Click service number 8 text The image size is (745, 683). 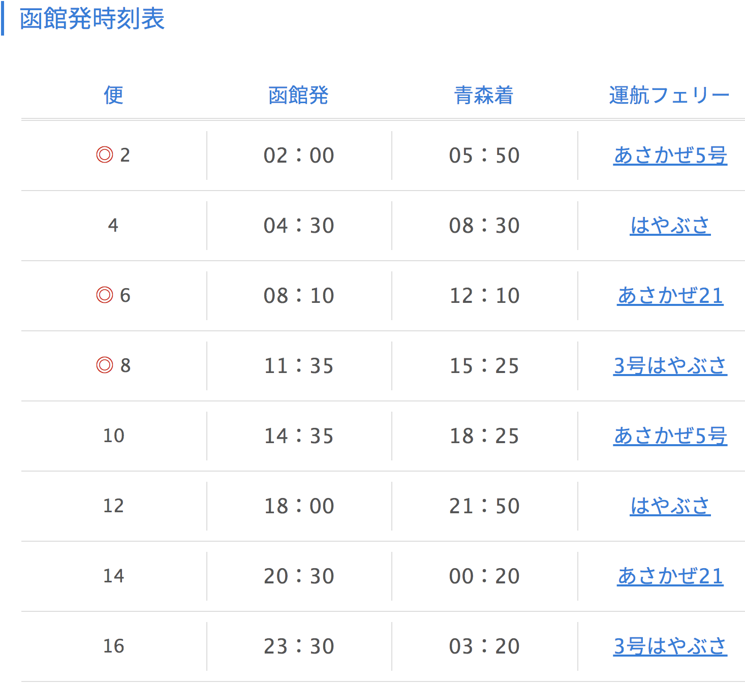126,365
